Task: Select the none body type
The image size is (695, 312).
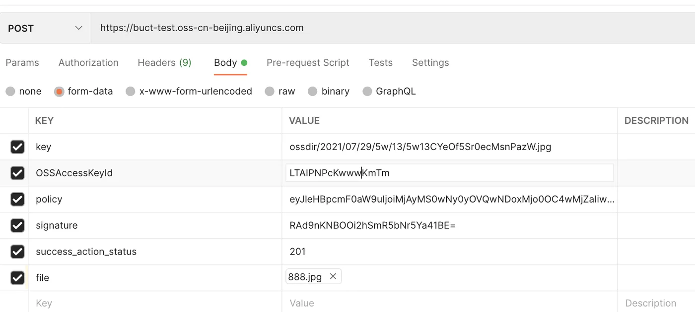Action: click(10, 92)
